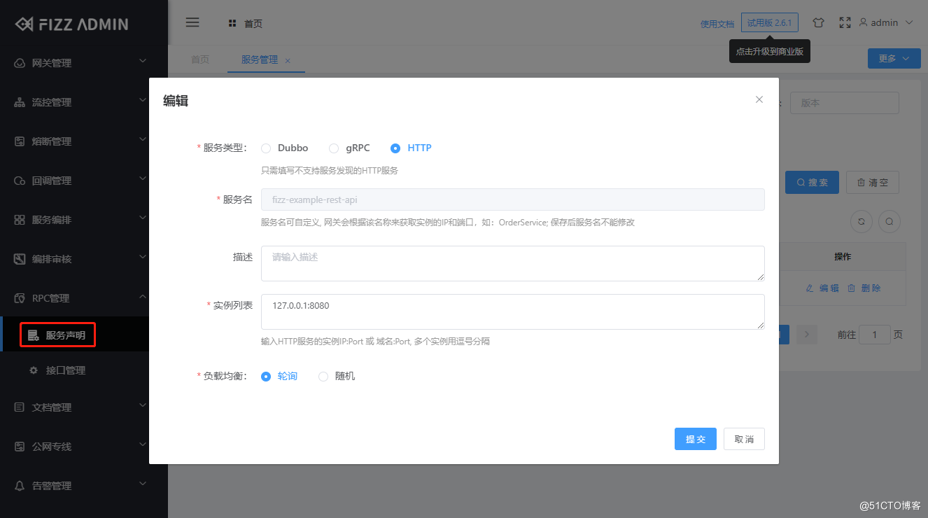Open the 更多 dropdown button

click(x=894, y=58)
